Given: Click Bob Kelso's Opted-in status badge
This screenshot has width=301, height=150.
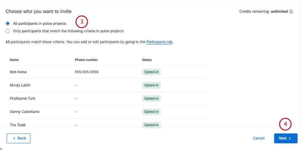Looking at the screenshot, I should coord(151,72).
